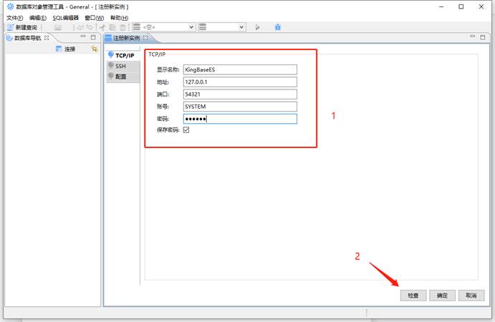Click the 检查 button
This screenshot has height=322, width=495.
[x=413, y=296]
